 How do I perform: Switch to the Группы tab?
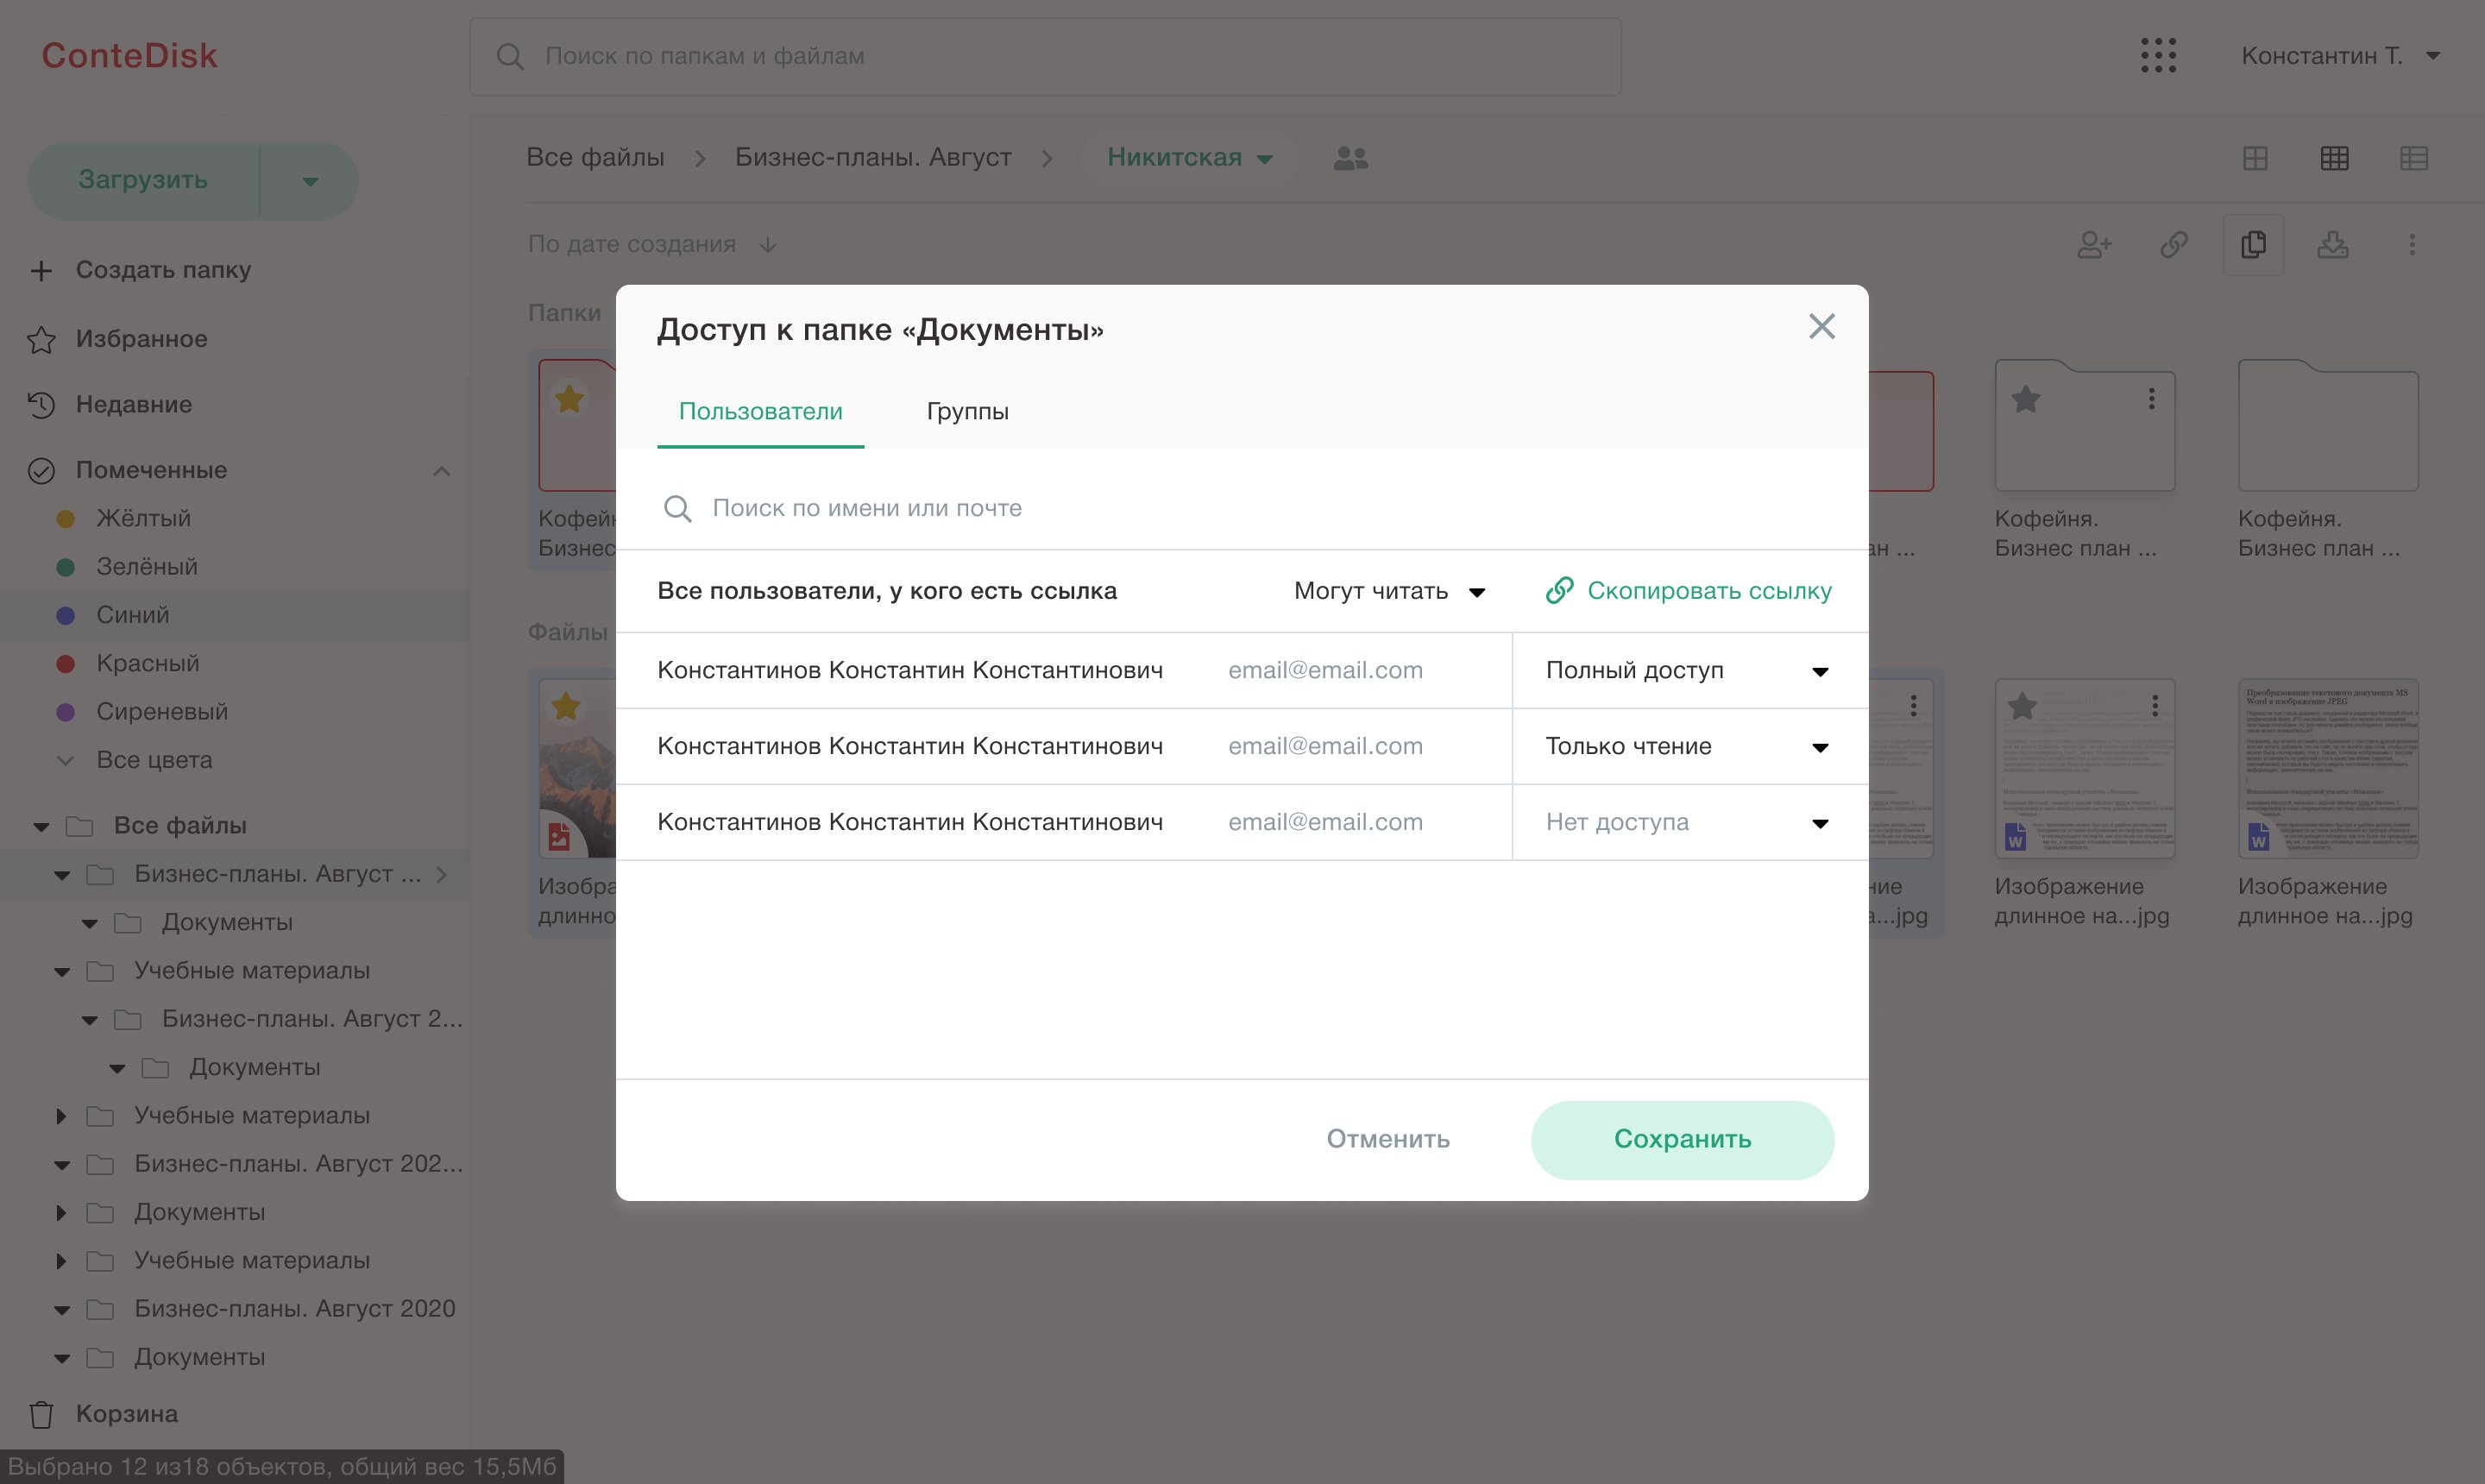tap(967, 412)
